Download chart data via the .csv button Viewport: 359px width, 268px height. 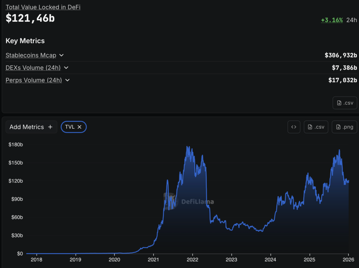(316, 127)
